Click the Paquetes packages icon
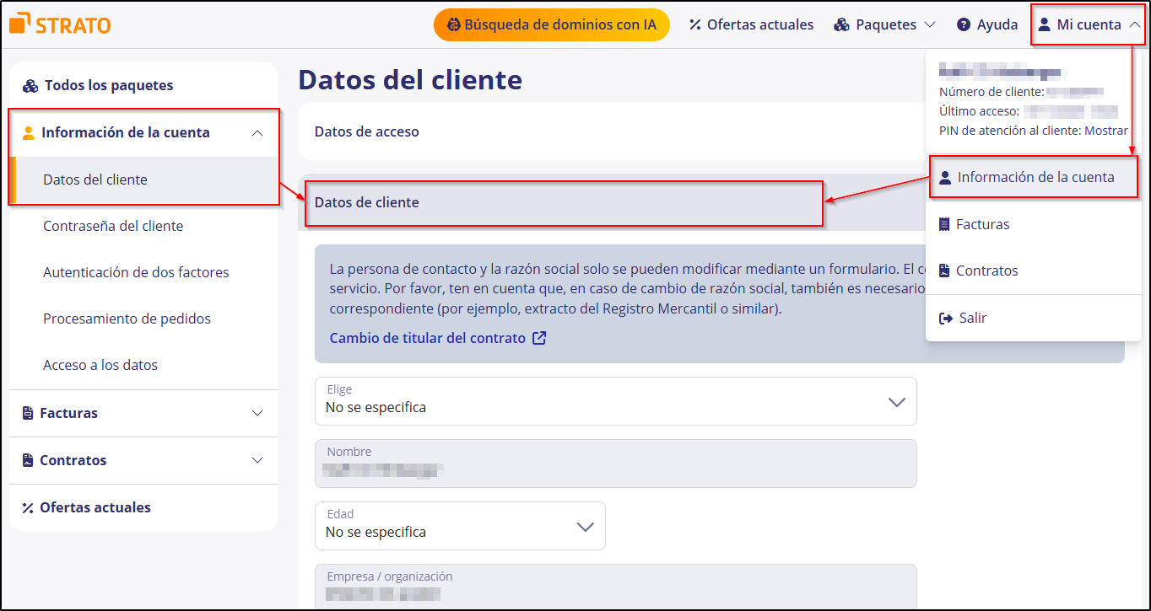This screenshot has width=1151, height=611. pyautogui.click(x=841, y=24)
